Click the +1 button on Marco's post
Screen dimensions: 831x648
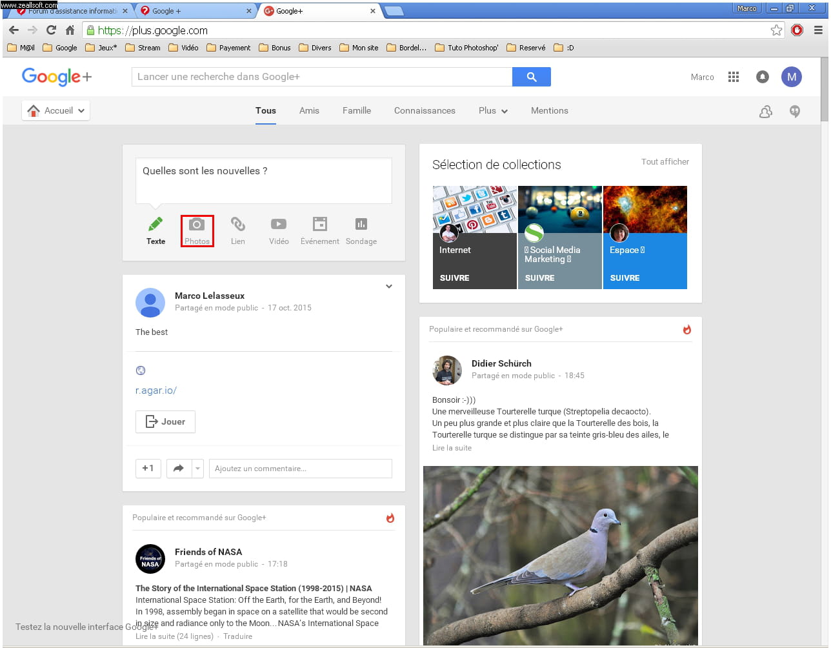[x=148, y=468]
